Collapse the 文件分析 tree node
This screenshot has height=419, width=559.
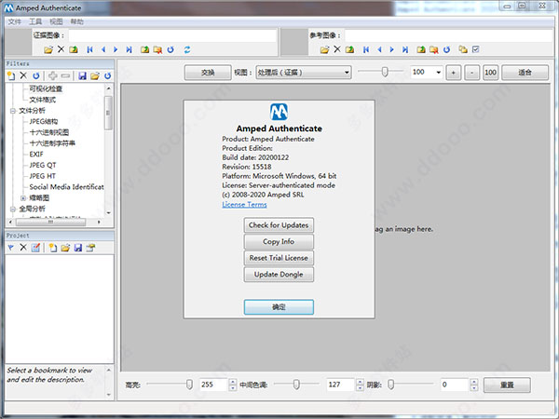[x=13, y=111]
